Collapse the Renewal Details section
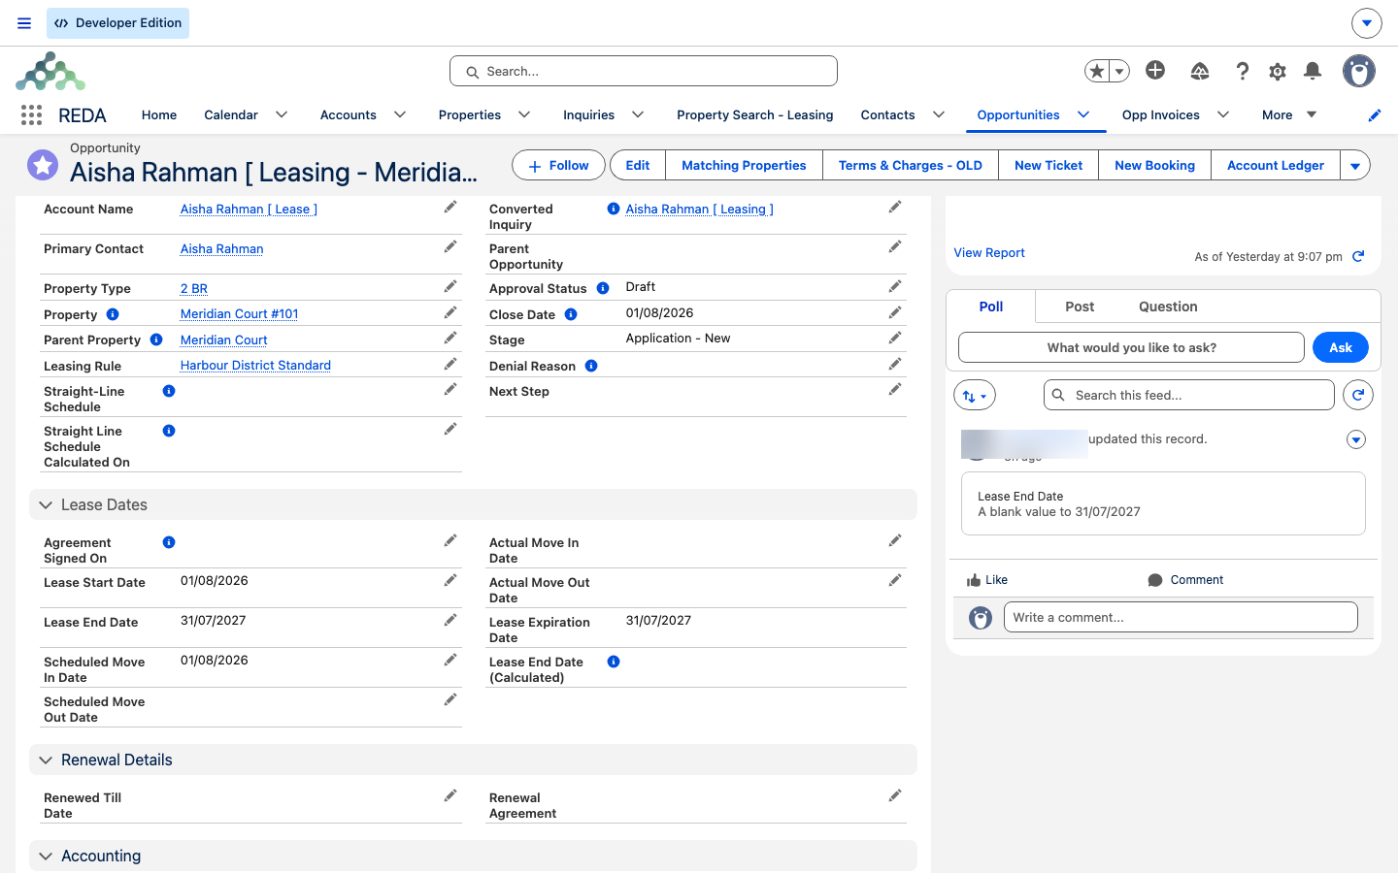This screenshot has width=1398, height=873. coord(46,760)
